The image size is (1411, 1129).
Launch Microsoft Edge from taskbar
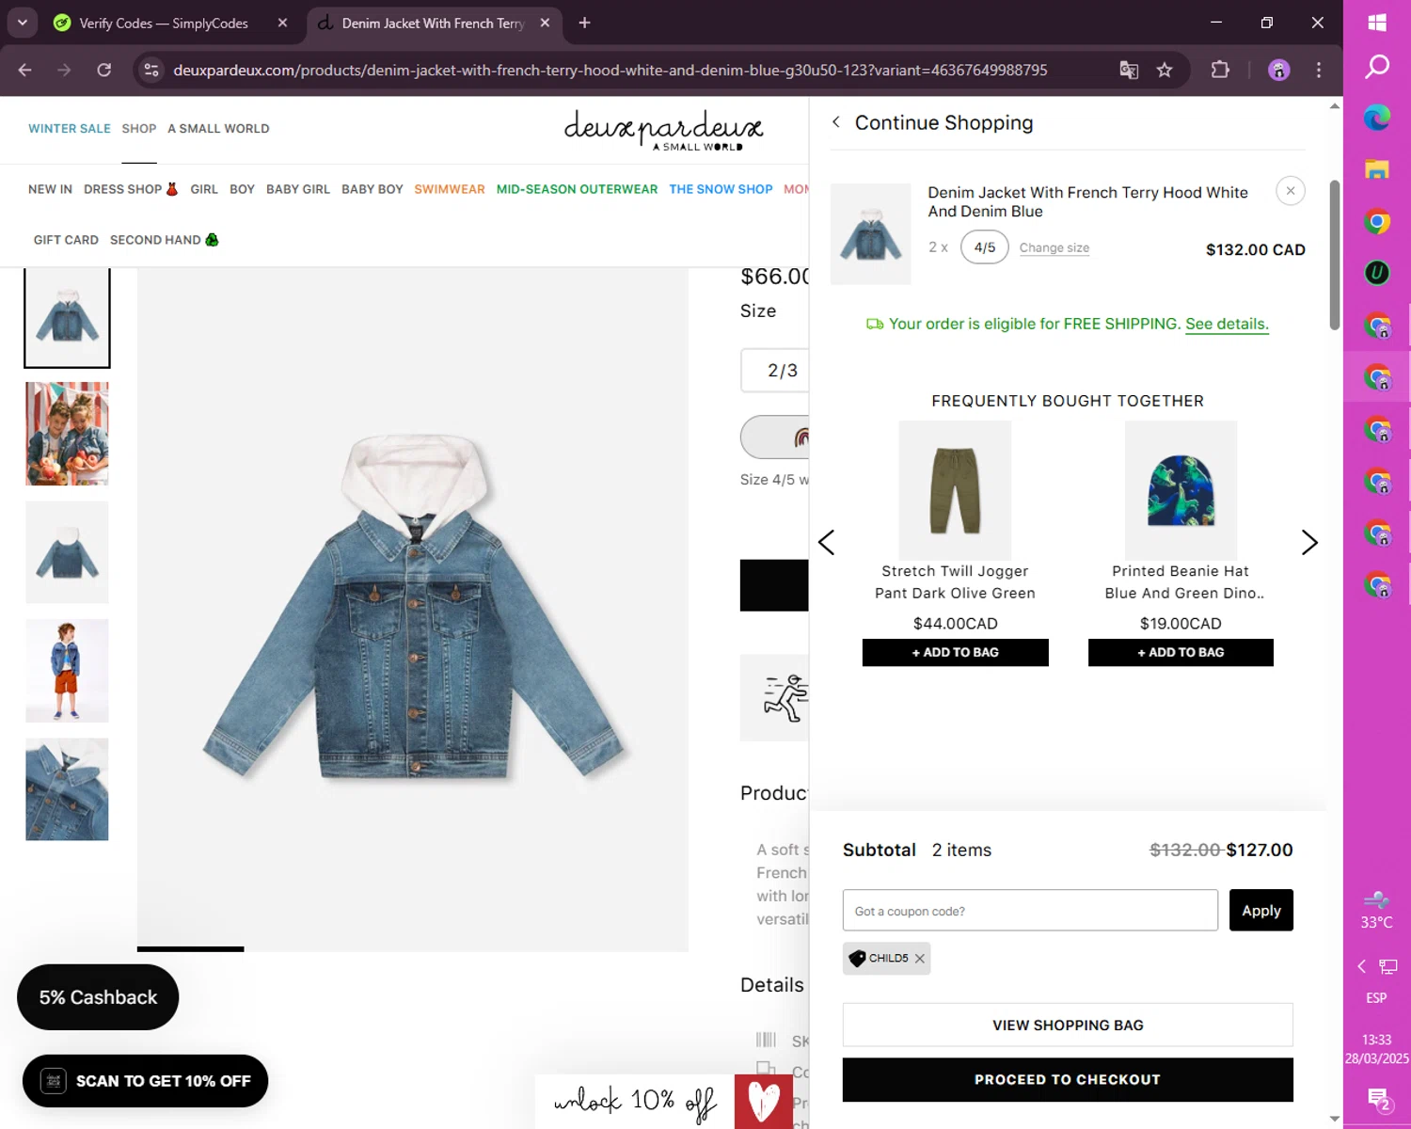coord(1377,118)
